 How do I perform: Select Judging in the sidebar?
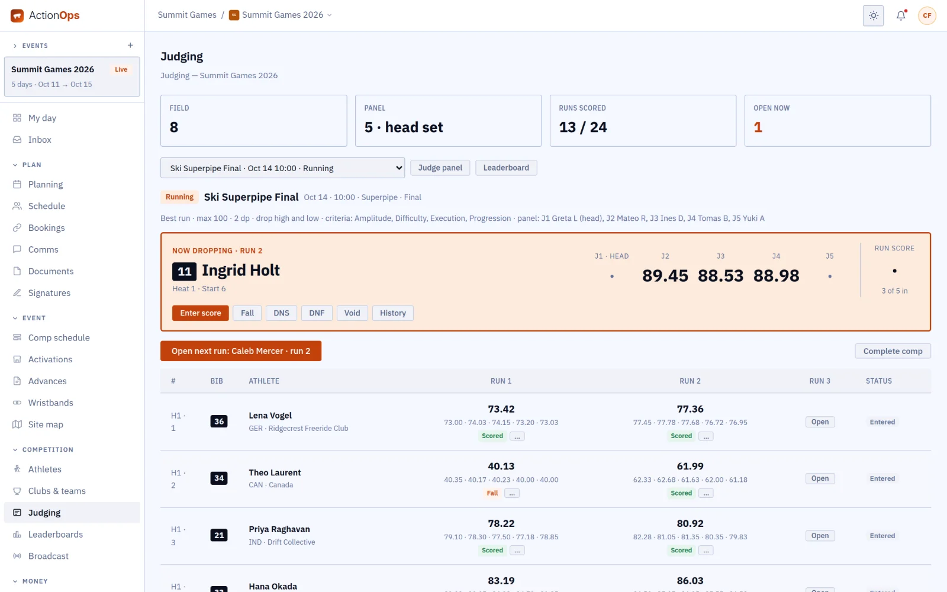click(72, 513)
